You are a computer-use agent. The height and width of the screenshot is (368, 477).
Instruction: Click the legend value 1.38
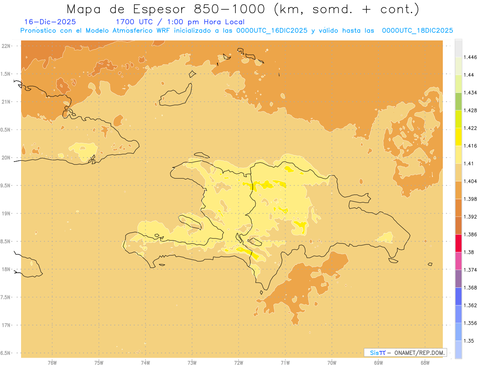[x=469, y=252]
